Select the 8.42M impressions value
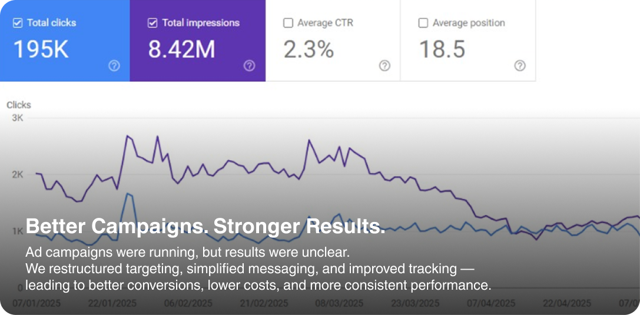Viewport: 640px width, 315px height. [181, 49]
